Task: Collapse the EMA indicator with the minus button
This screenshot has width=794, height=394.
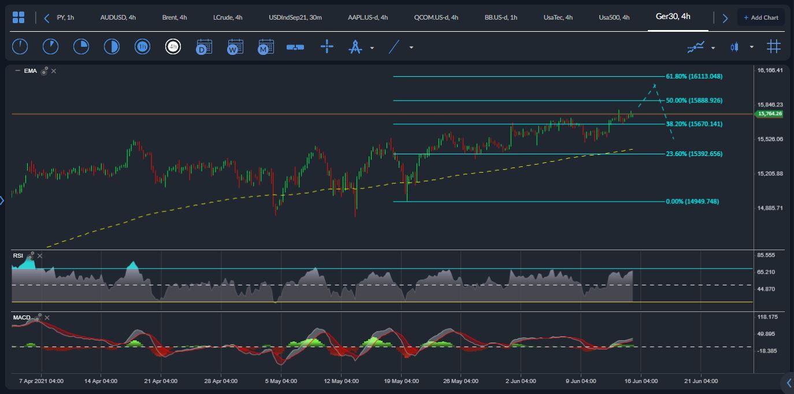Action: 17,71
